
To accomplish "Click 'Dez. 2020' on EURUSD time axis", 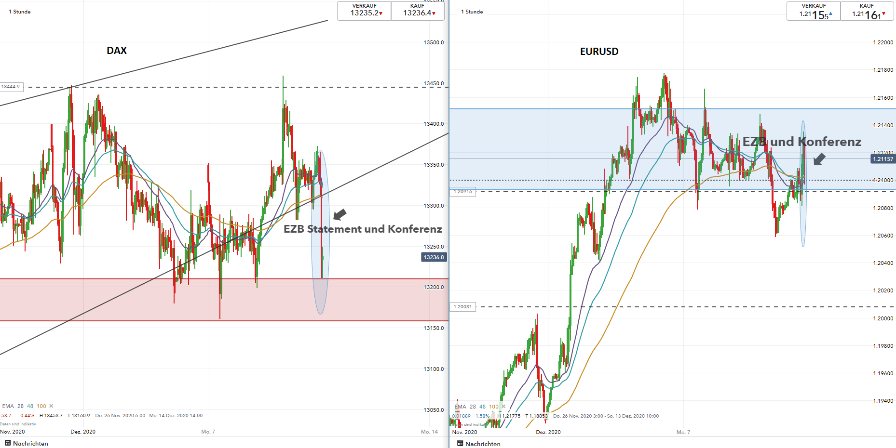I will pyautogui.click(x=548, y=432).
